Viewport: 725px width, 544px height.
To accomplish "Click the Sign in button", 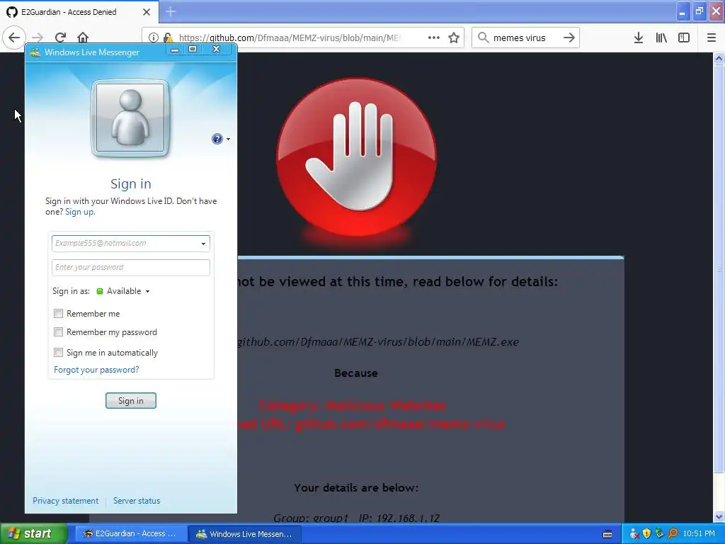I will pyautogui.click(x=131, y=401).
